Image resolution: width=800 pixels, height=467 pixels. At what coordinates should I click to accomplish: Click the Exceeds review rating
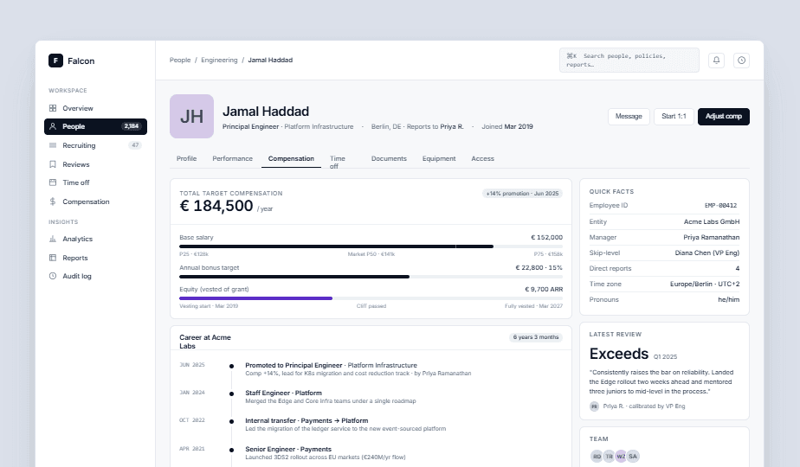click(619, 354)
